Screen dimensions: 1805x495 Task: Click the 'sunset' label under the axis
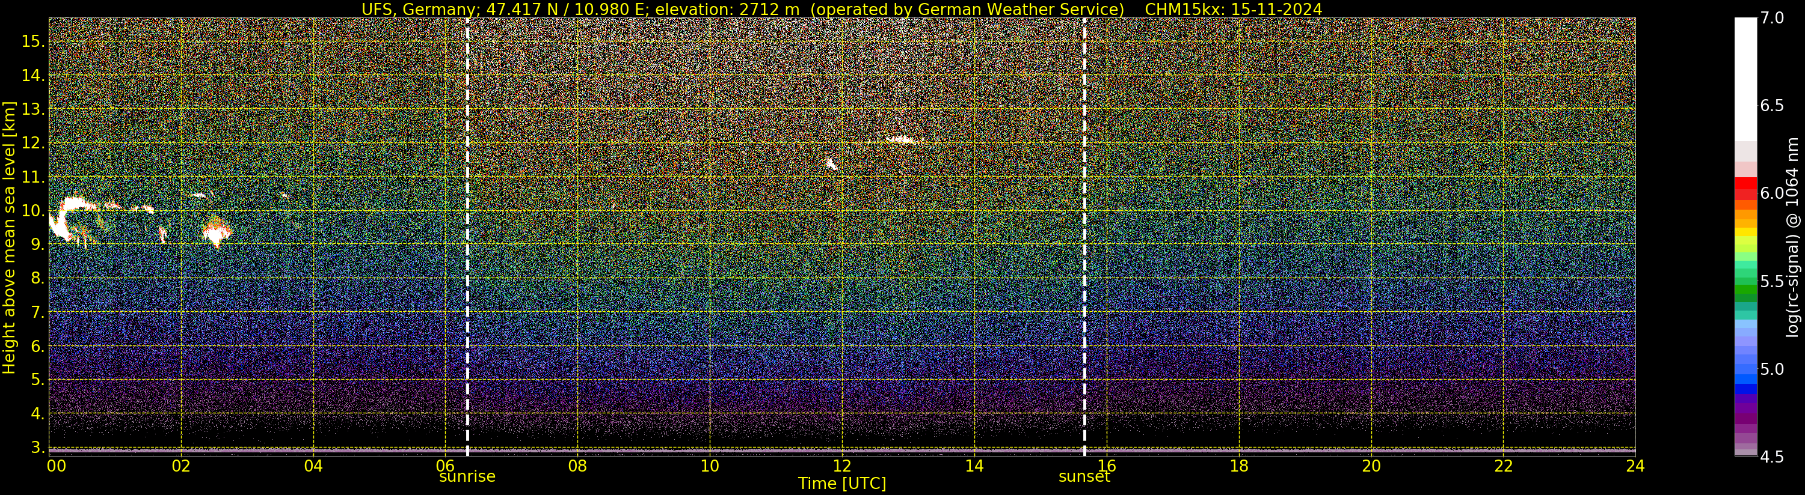(x=1084, y=477)
